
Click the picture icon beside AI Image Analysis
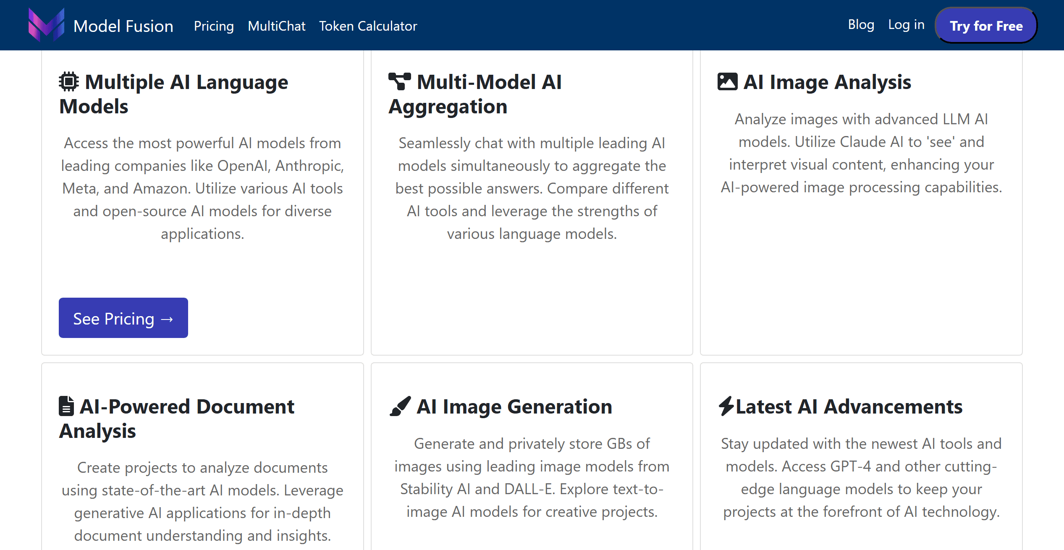727,82
